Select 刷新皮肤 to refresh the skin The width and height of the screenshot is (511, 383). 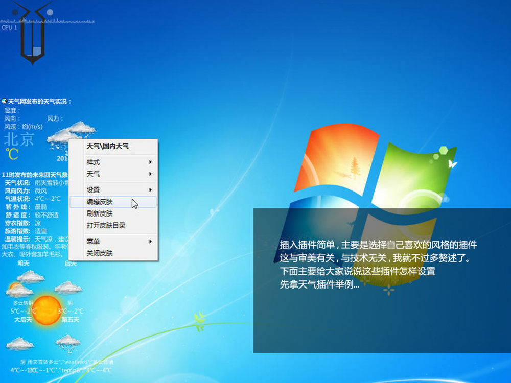coord(100,214)
